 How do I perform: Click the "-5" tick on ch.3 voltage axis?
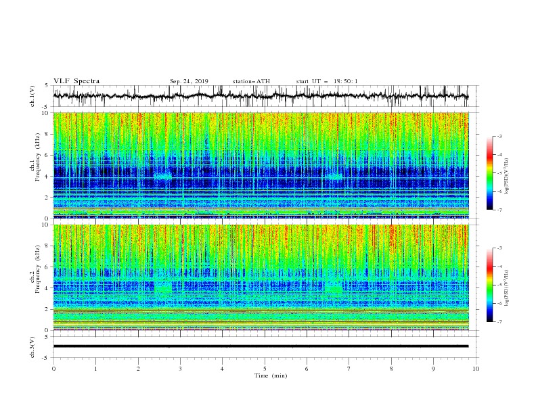[46, 358]
